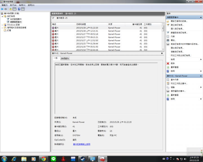Viewport: 203px width, 162px height.
Task: Open the 檔案(F) menu
Action: (5, 5)
